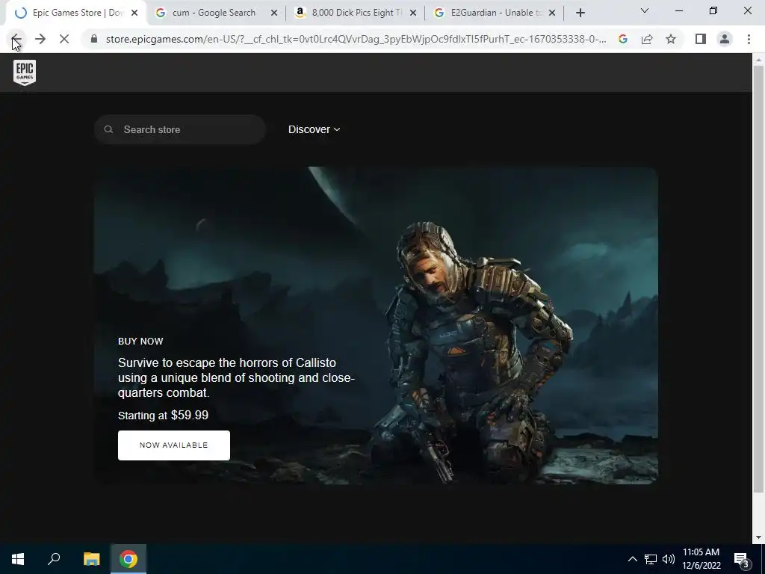
Task: Bookmark this tab with the star
Action: point(671,39)
